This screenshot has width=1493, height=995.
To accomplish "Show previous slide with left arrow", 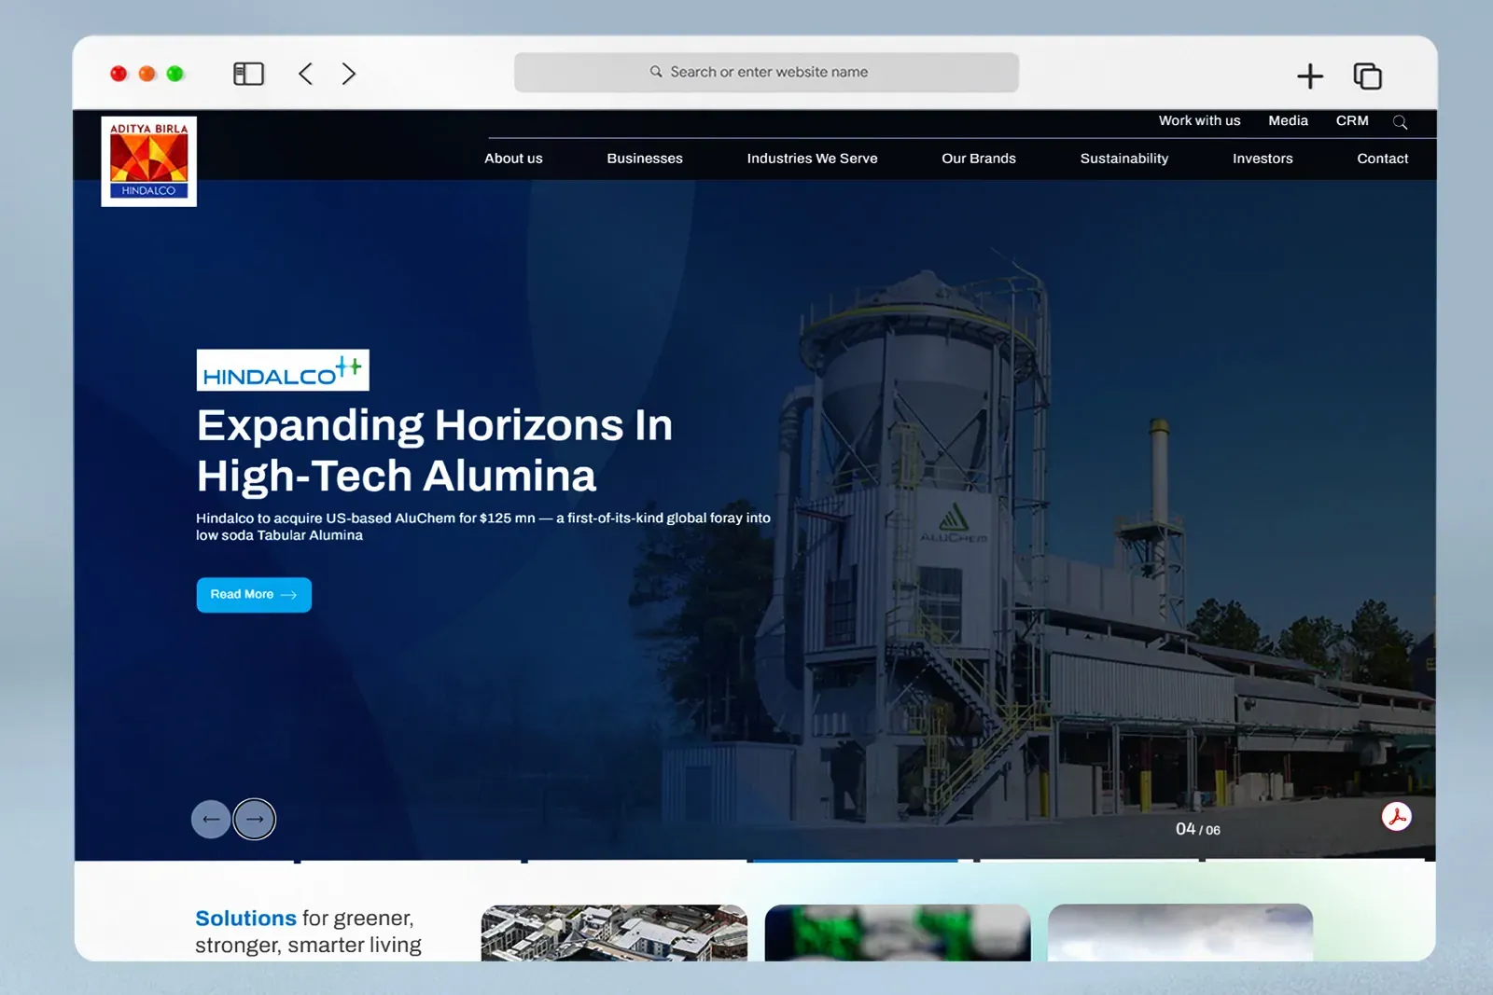I will tap(211, 820).
